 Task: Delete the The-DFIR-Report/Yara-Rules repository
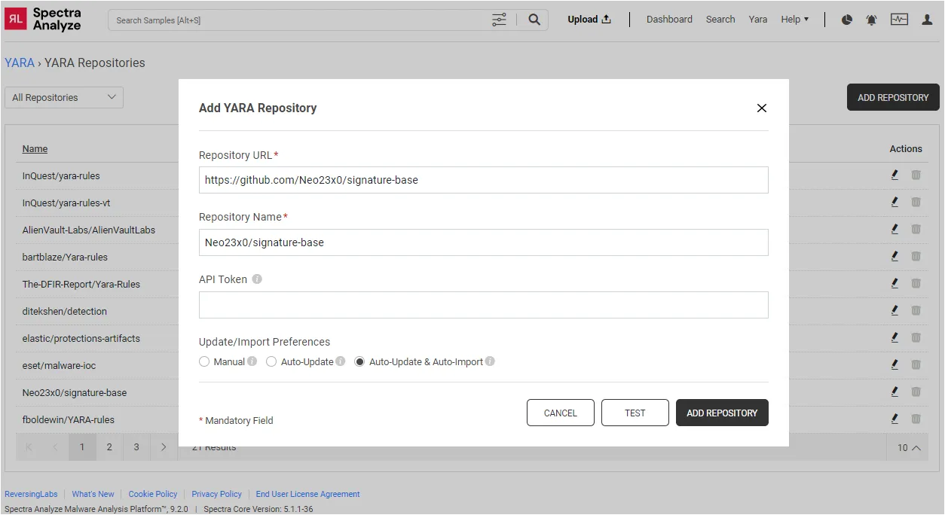point(916,284)
